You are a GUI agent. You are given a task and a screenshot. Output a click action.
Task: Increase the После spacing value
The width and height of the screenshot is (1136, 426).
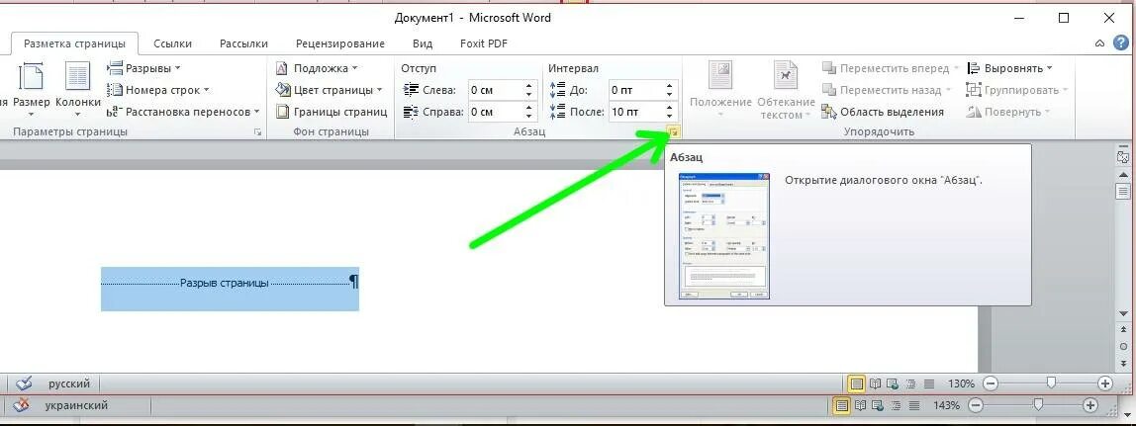[669, 107]
